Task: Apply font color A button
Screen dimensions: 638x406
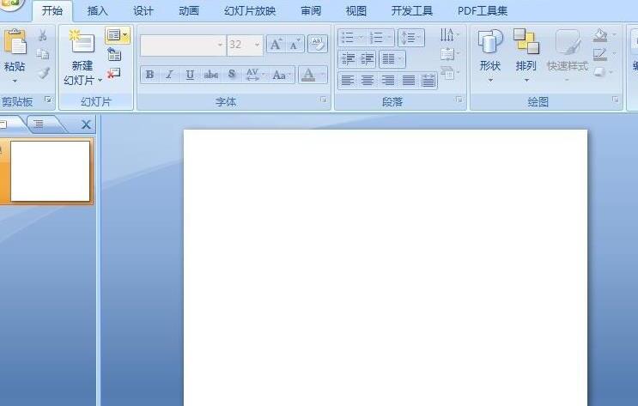Action: point(308,75)
